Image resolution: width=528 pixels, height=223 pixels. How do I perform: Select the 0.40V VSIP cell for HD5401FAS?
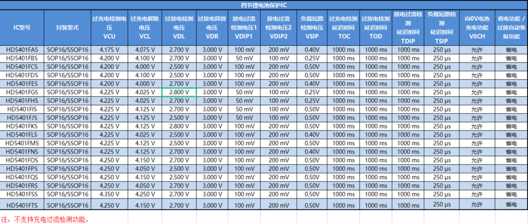point(312,50)
